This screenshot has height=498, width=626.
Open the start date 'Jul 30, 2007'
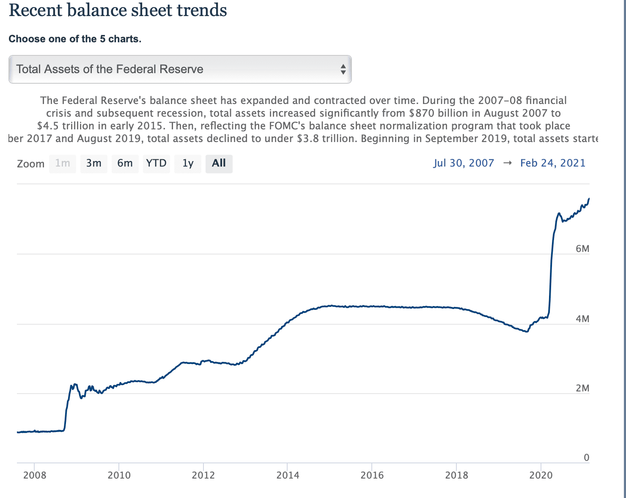click(x=464, y=163)
